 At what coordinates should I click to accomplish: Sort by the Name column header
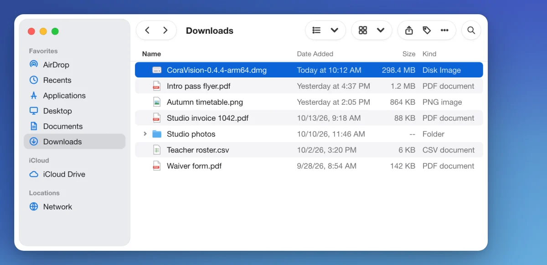tap(151, 54)
